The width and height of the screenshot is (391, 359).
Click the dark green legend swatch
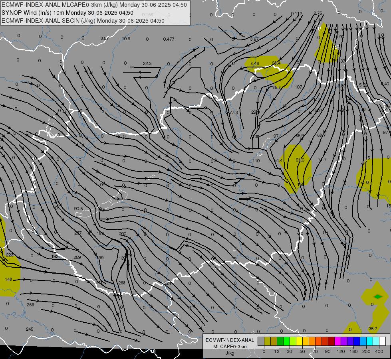pos(280,341)
